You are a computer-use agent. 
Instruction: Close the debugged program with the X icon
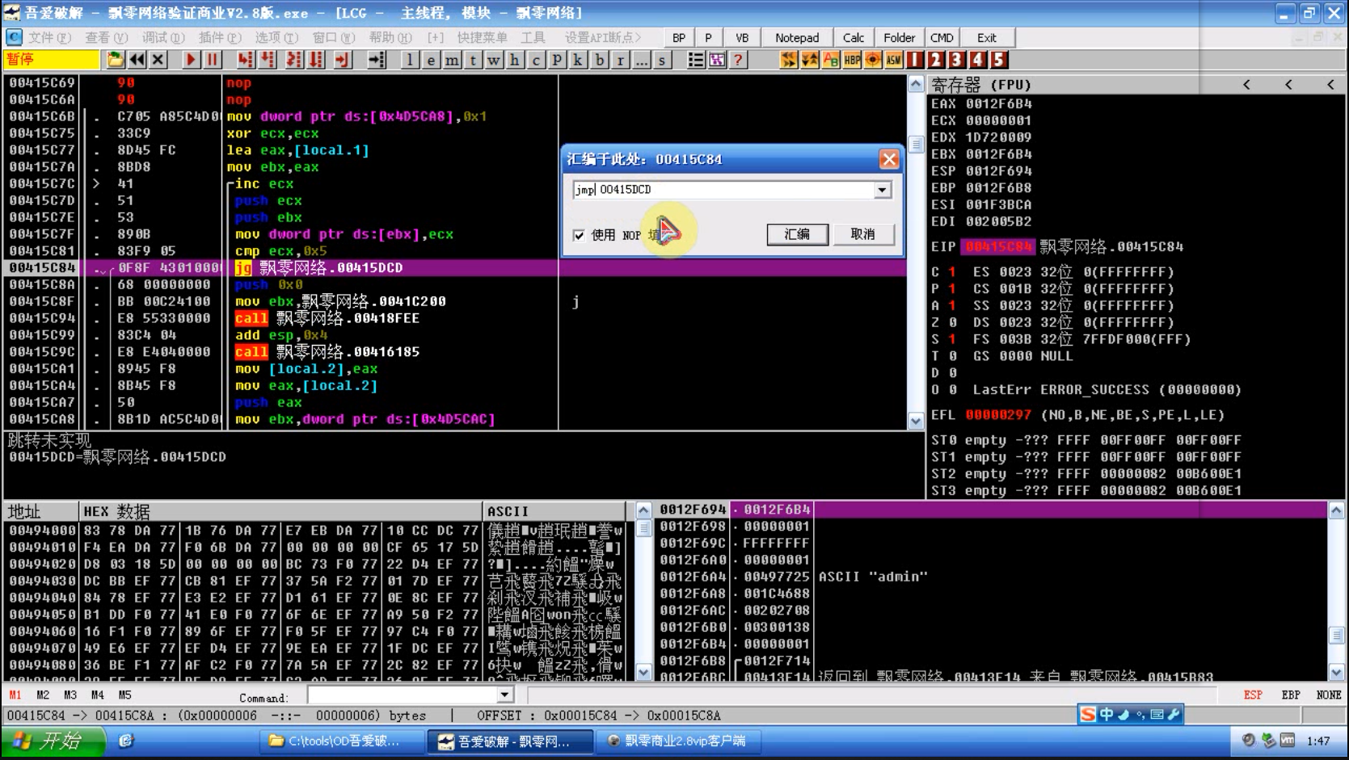[x=158, y=60]
